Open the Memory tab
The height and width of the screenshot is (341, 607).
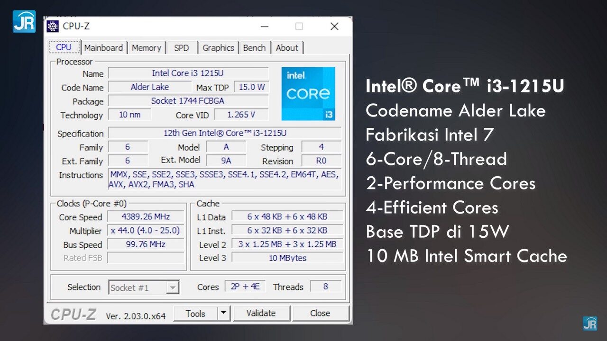click(146, 48)
